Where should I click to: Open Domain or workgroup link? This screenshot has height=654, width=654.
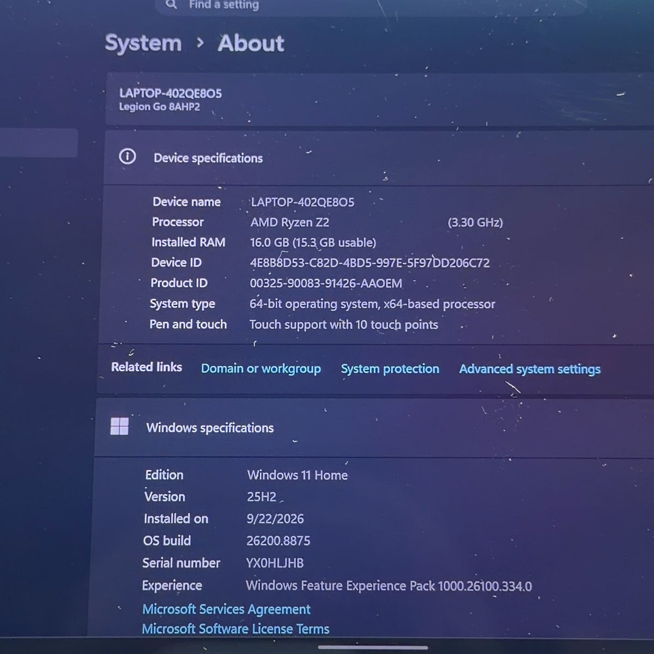coord(261,368)
